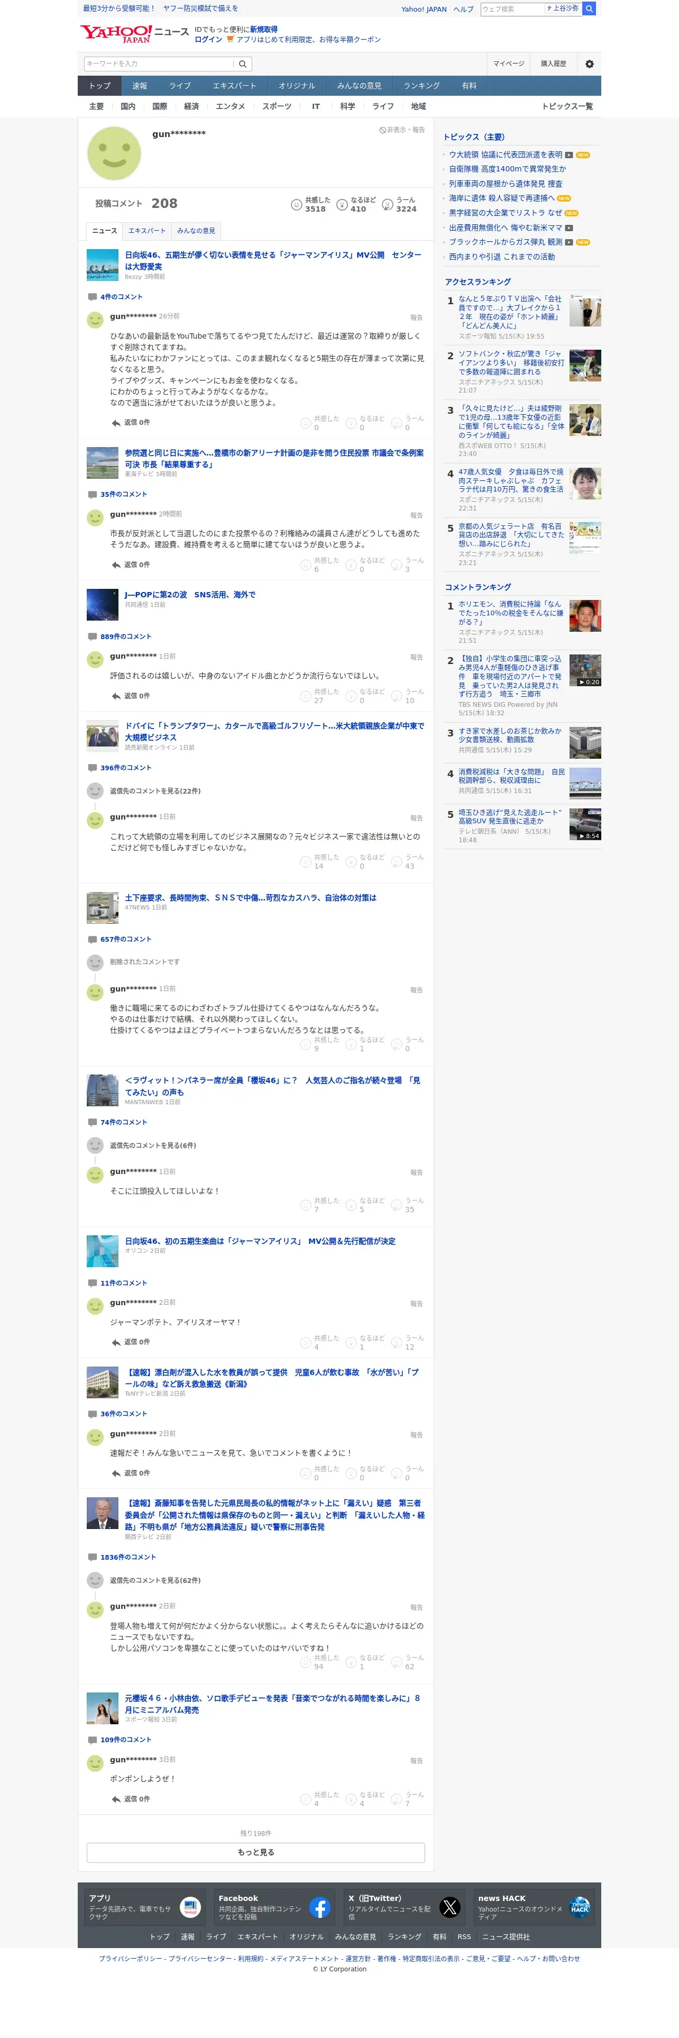Screen dimensions: 679x2038
Task: Expand 返信 0件 under the 市長が反対派 comment
Action: 131,565
